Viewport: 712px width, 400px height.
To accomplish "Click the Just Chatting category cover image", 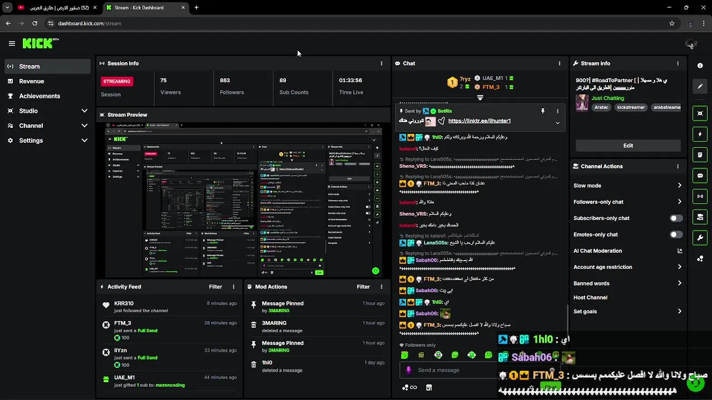I will [x=582, y=102].
